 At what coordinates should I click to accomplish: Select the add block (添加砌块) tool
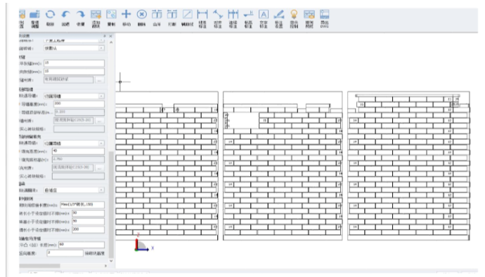pyautogui.click(x=96, y=19)
